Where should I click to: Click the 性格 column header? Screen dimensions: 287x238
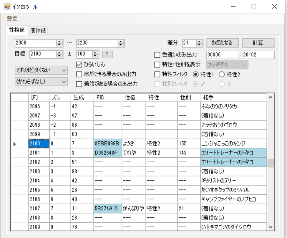coord(134,97)
